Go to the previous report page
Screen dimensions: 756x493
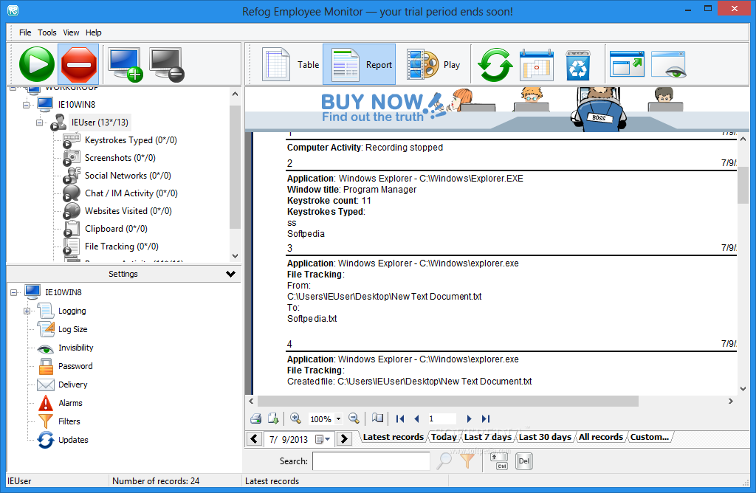pos(416,418)
